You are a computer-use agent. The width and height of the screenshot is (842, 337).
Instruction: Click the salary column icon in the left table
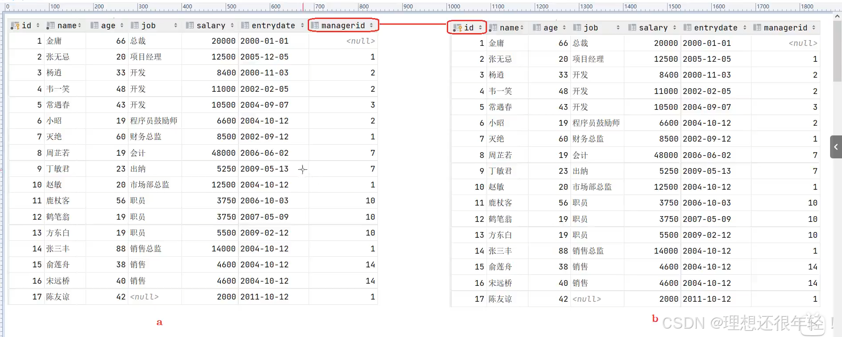190,26
